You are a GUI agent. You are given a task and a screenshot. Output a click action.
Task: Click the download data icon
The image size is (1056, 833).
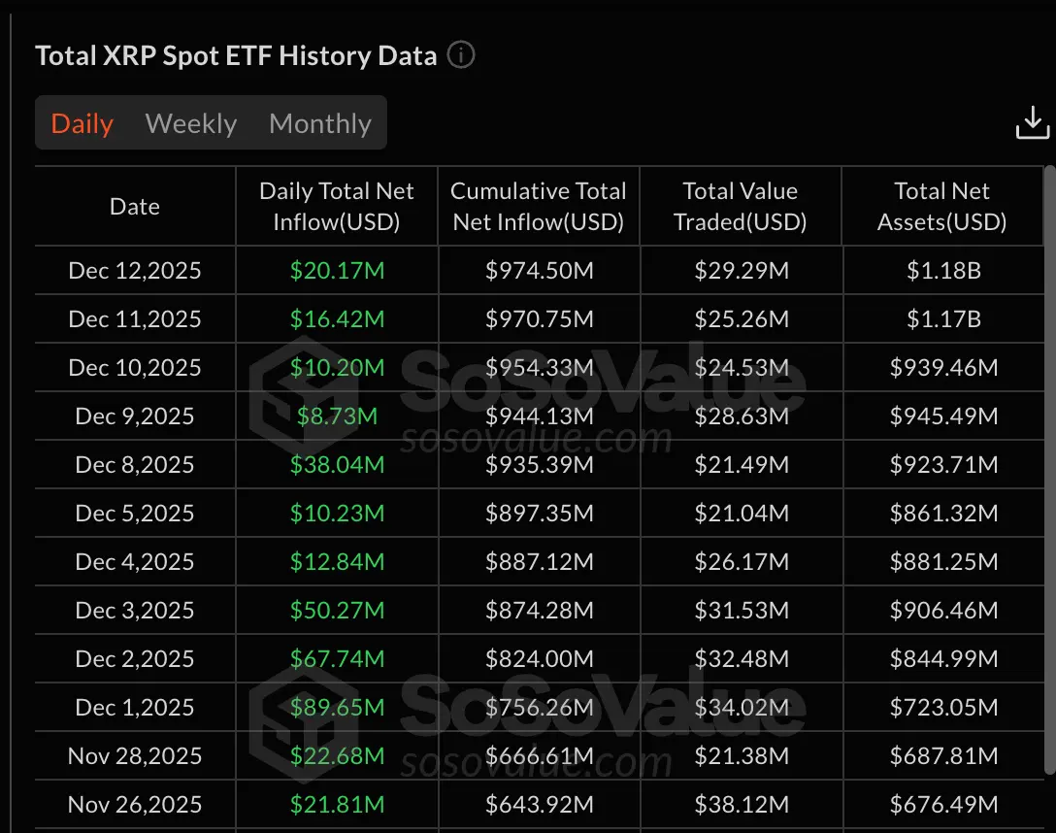pyautogui.click(x=1032, y=124)
